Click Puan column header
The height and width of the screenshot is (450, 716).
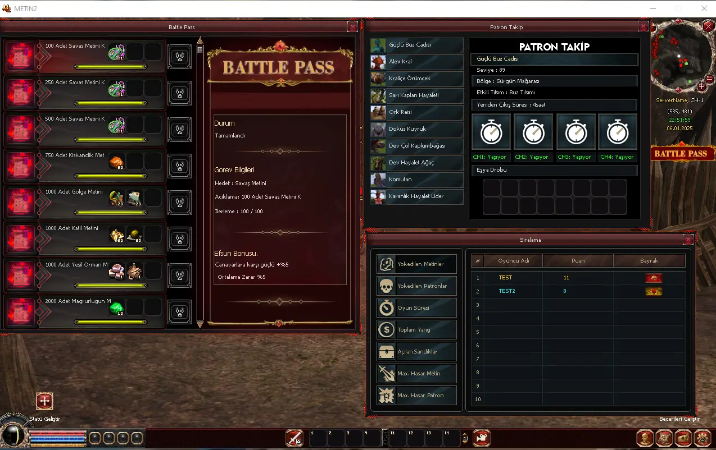578,261
